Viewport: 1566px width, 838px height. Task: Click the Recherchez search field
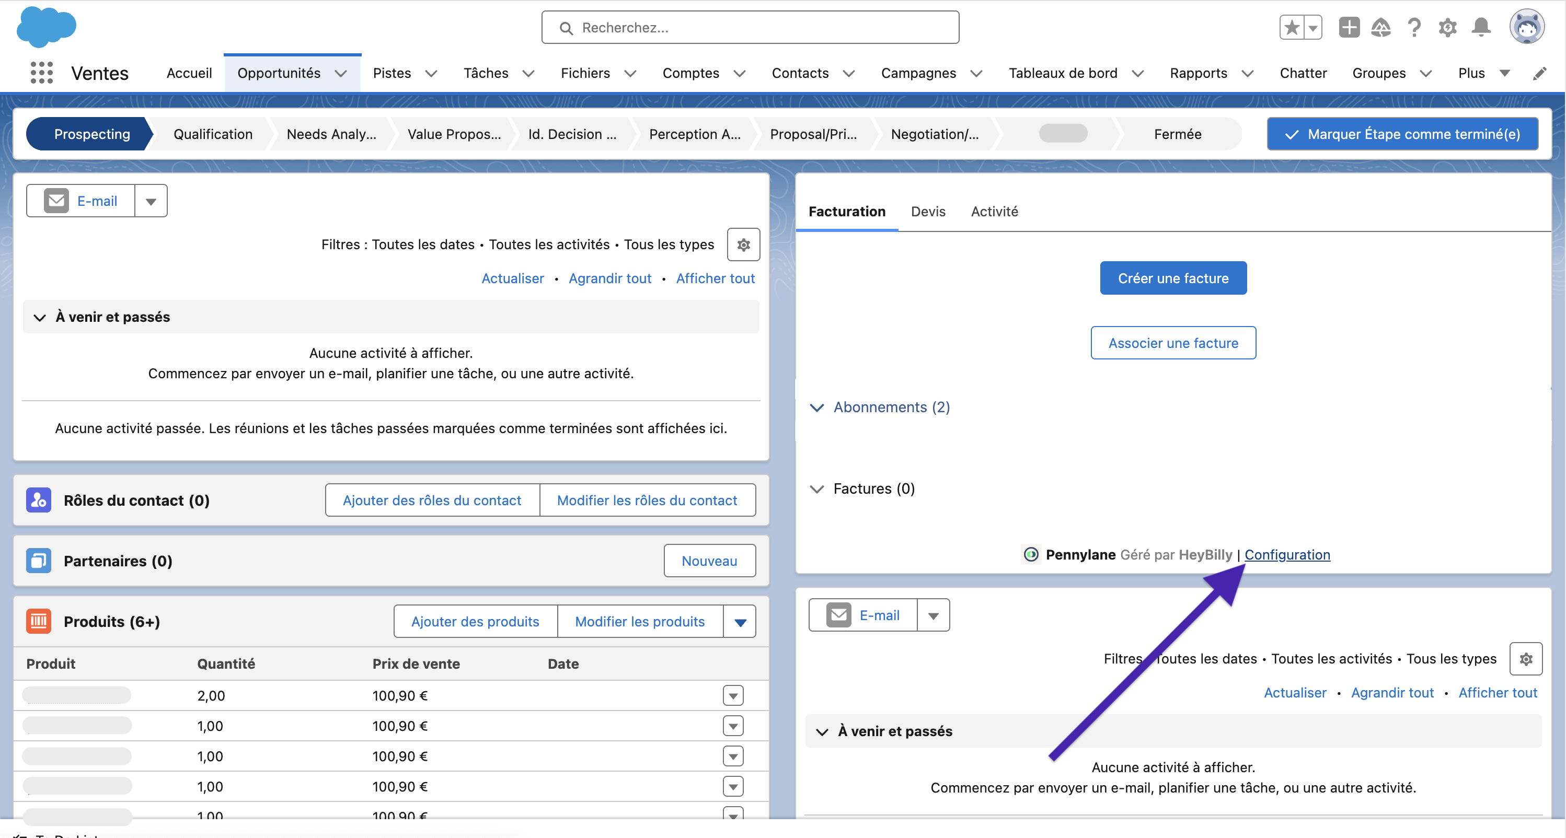click(750, 27)
